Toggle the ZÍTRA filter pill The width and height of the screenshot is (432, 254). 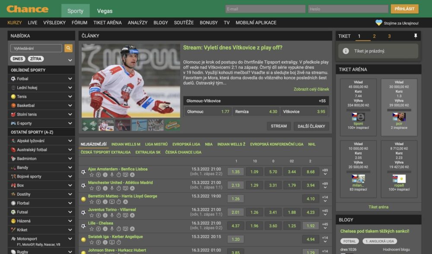35,59
